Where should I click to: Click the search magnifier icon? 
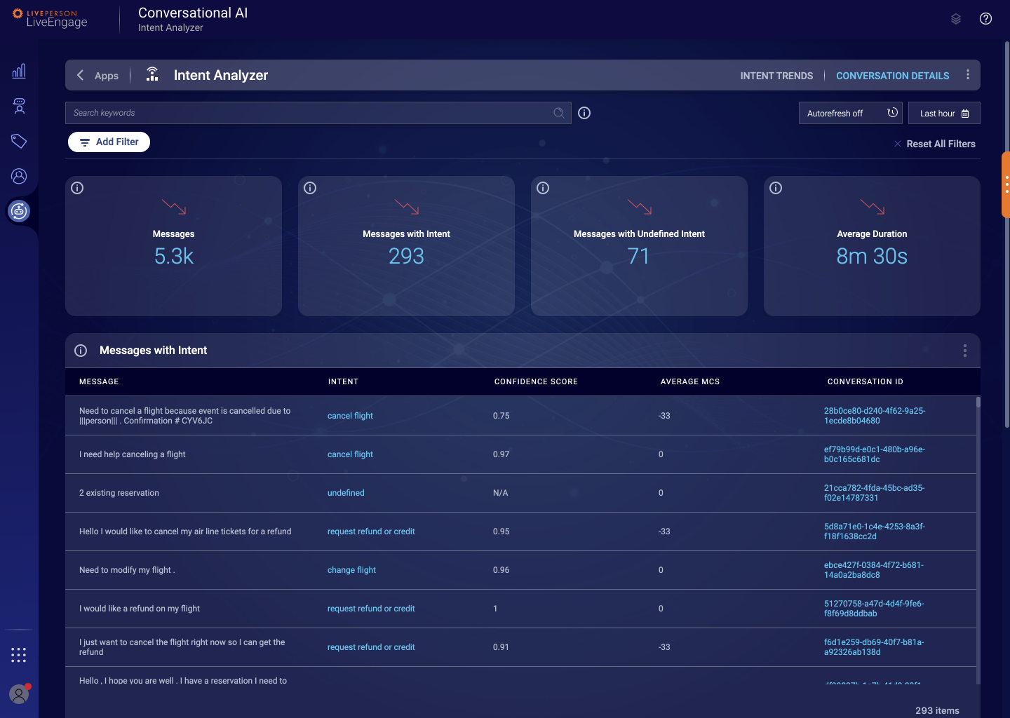(x=559, y=113)
